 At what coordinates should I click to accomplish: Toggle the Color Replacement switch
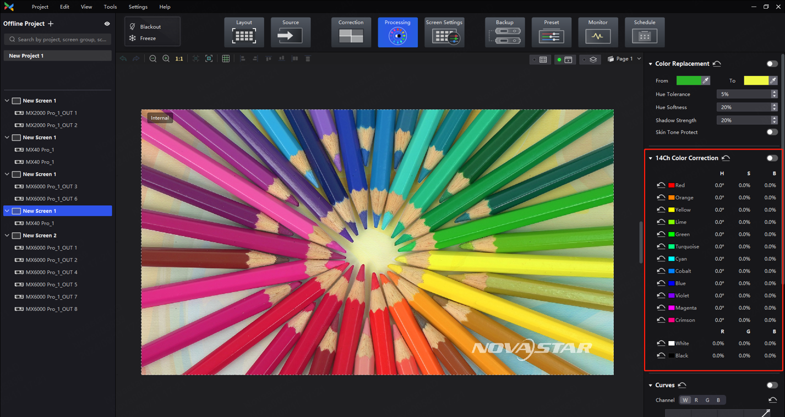tap(772, 64)
